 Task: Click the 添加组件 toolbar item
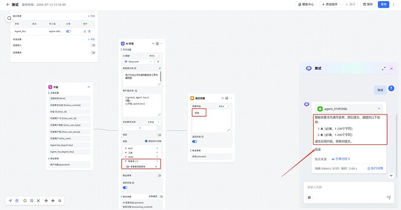click(330, 4)
